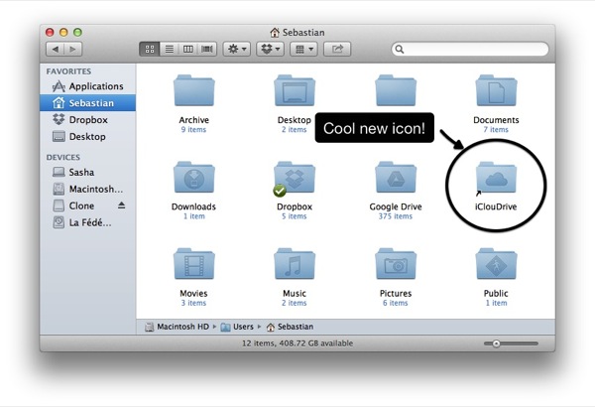The width and height of the screenshot is (595, 407).
Task: Click the Share toolbar button
Action: tap(337, 49)
